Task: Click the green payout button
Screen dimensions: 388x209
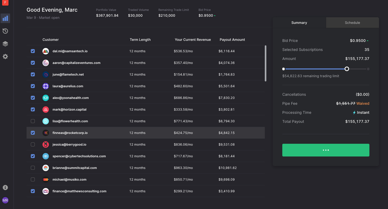Action: [326, 150]
